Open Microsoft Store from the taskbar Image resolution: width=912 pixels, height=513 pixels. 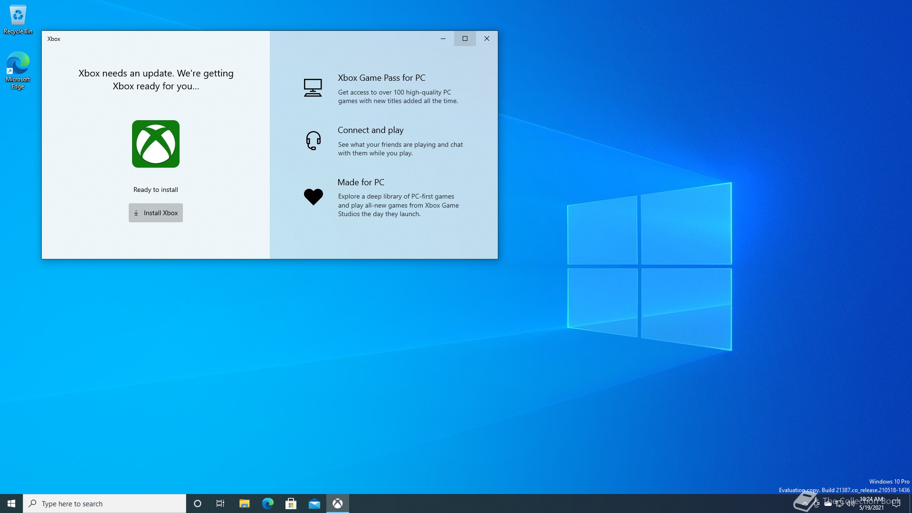pyautogui.click(x=291, y=503)
